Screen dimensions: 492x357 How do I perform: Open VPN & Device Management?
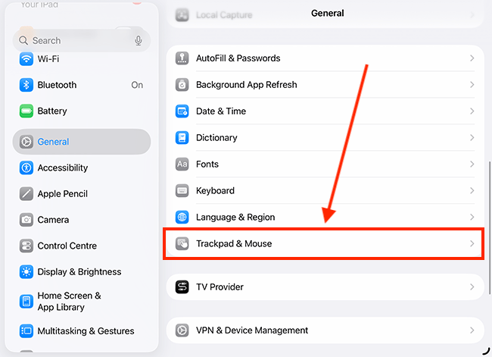[325, 330]
